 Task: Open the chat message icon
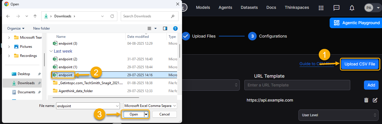[337, 8]
